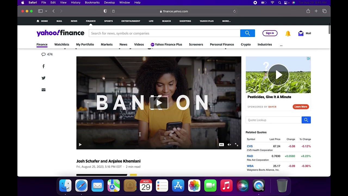Go back in Safari
The height and width of the screenshot is (196, 348).
click(54, 11)
